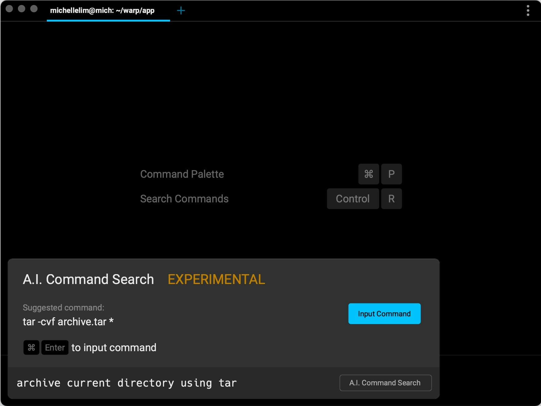541x406 pixels.
Task: Click the A.I. Command Search button
Action: 385,383
